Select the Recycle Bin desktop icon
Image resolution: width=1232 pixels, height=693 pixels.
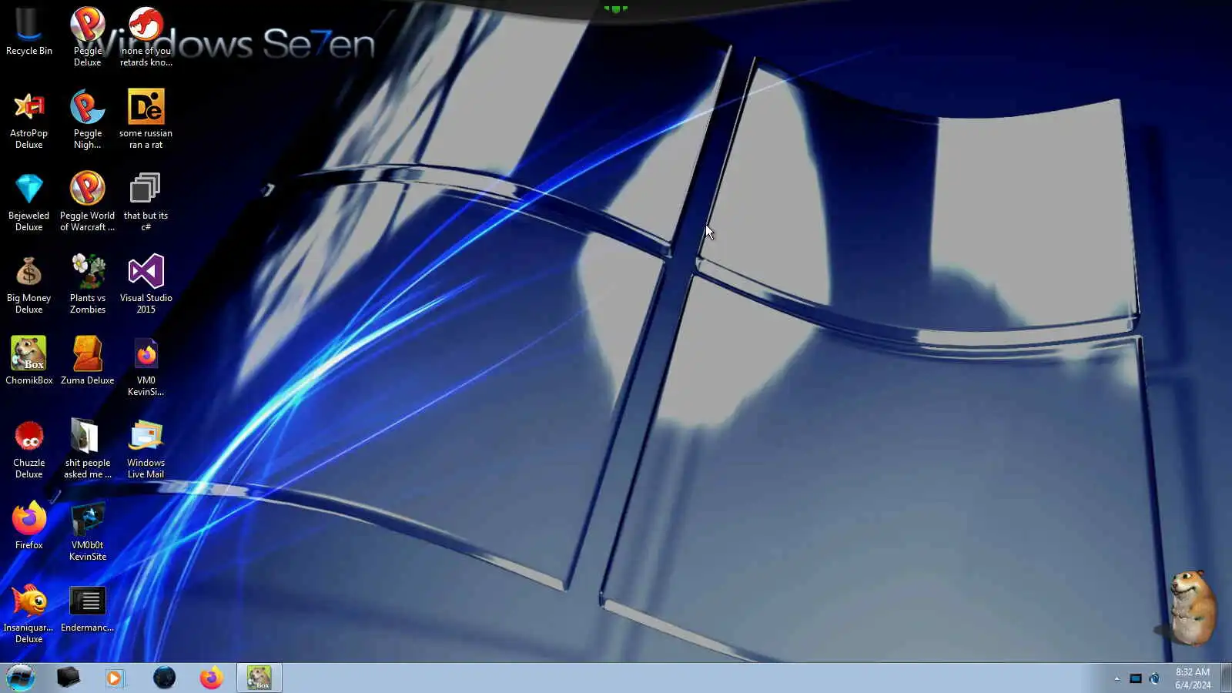point(28,32)
